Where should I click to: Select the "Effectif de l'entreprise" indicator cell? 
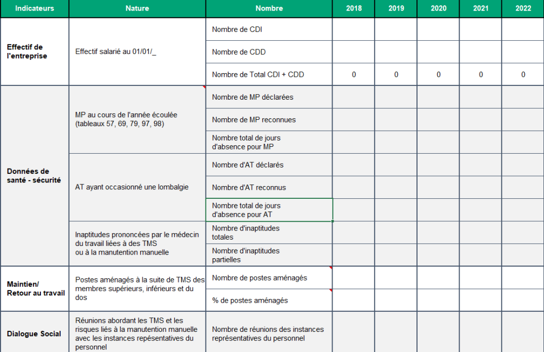(35, 52)
